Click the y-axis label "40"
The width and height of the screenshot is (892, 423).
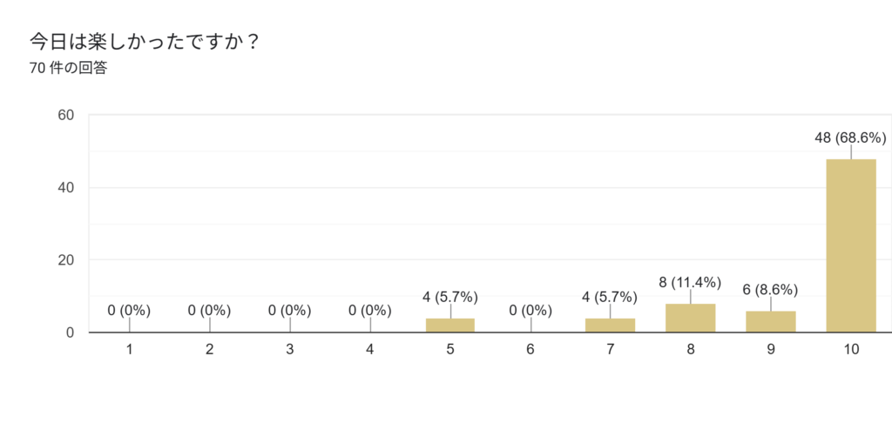[x=64, y=187]
